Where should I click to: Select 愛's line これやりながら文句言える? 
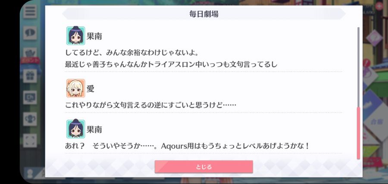(x=150, y=105)
